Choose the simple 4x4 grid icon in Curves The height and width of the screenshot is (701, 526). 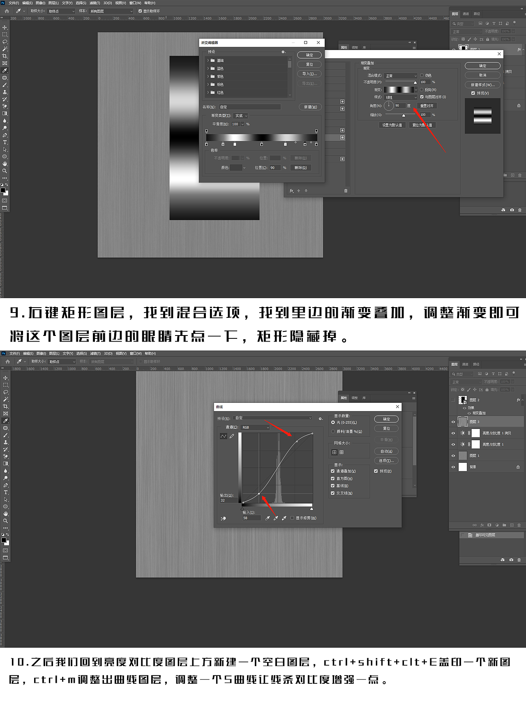click(x=335, y=452)
